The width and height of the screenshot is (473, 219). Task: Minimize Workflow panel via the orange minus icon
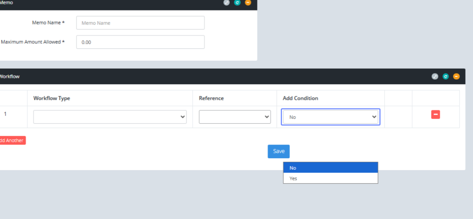click(x=456, y=76)
